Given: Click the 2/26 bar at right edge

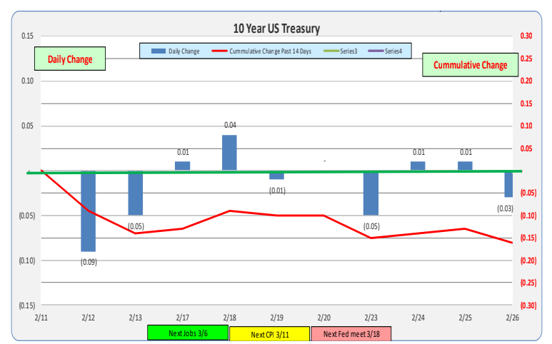Looking at the screenshot, I should pyautogui.click(x=508, y=184).
